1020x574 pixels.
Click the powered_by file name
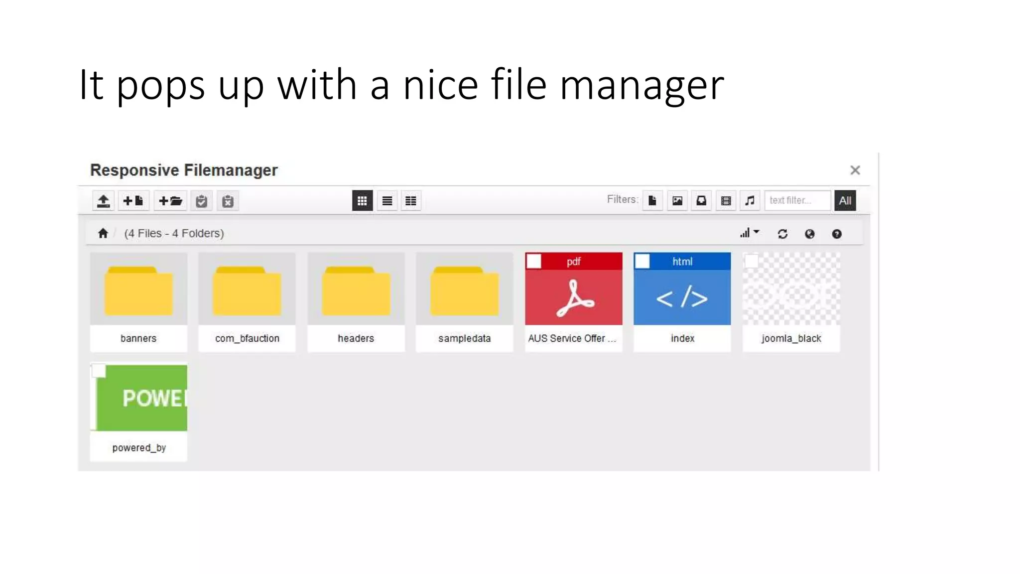click(139, 447)
